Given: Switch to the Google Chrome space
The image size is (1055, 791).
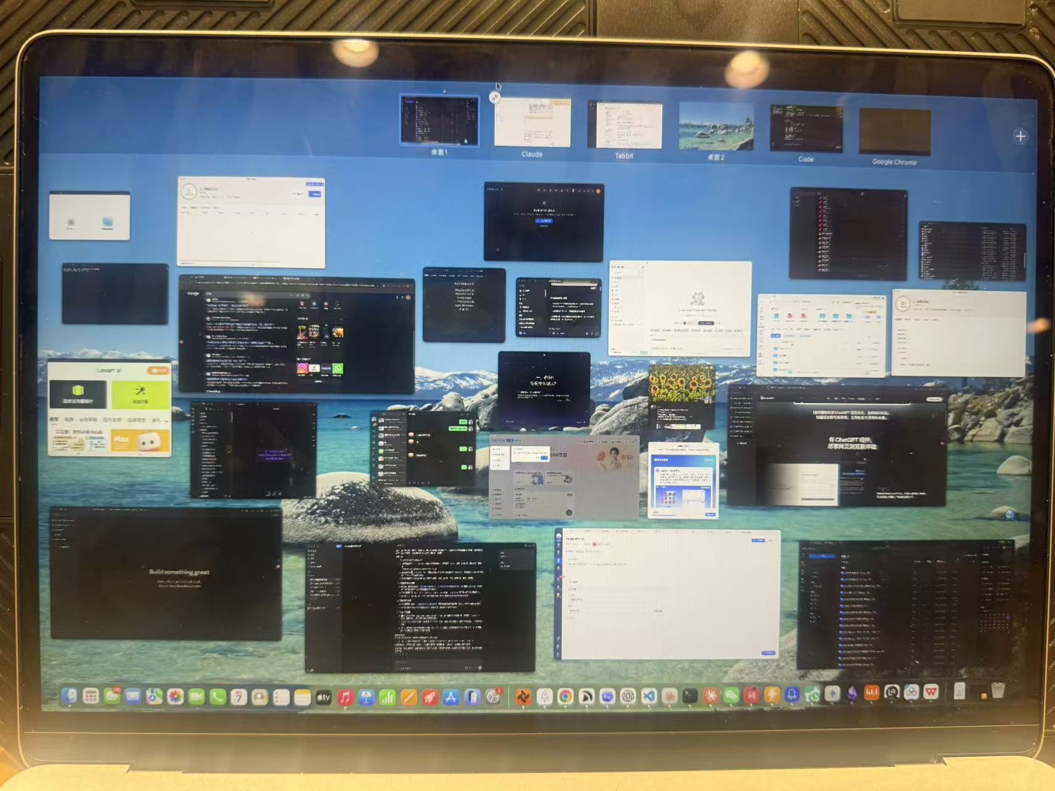Looking at the screenshot, I should click(895, 132).
